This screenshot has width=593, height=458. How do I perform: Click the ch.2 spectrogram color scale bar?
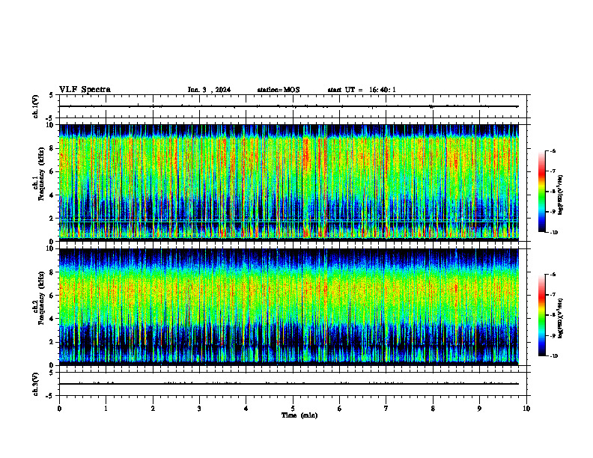[541, 315]
